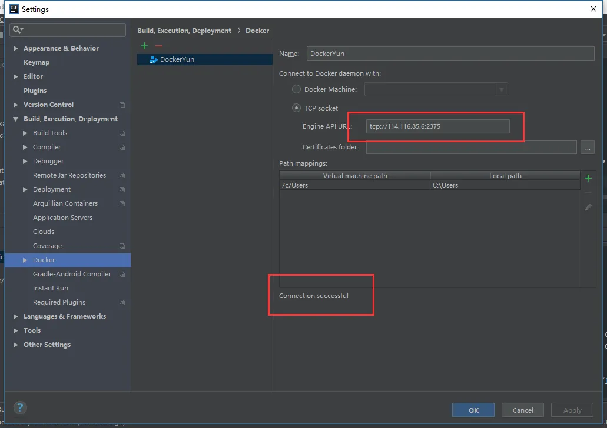Expand the Appearance & Behavior section
The image size is (607, 428).
16,48
